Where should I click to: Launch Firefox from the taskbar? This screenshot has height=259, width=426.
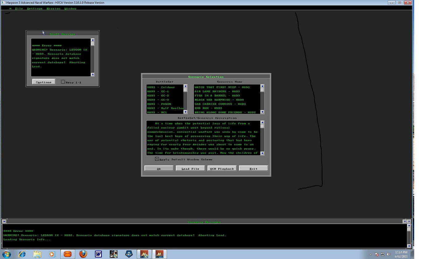click(x=83, y=254)
